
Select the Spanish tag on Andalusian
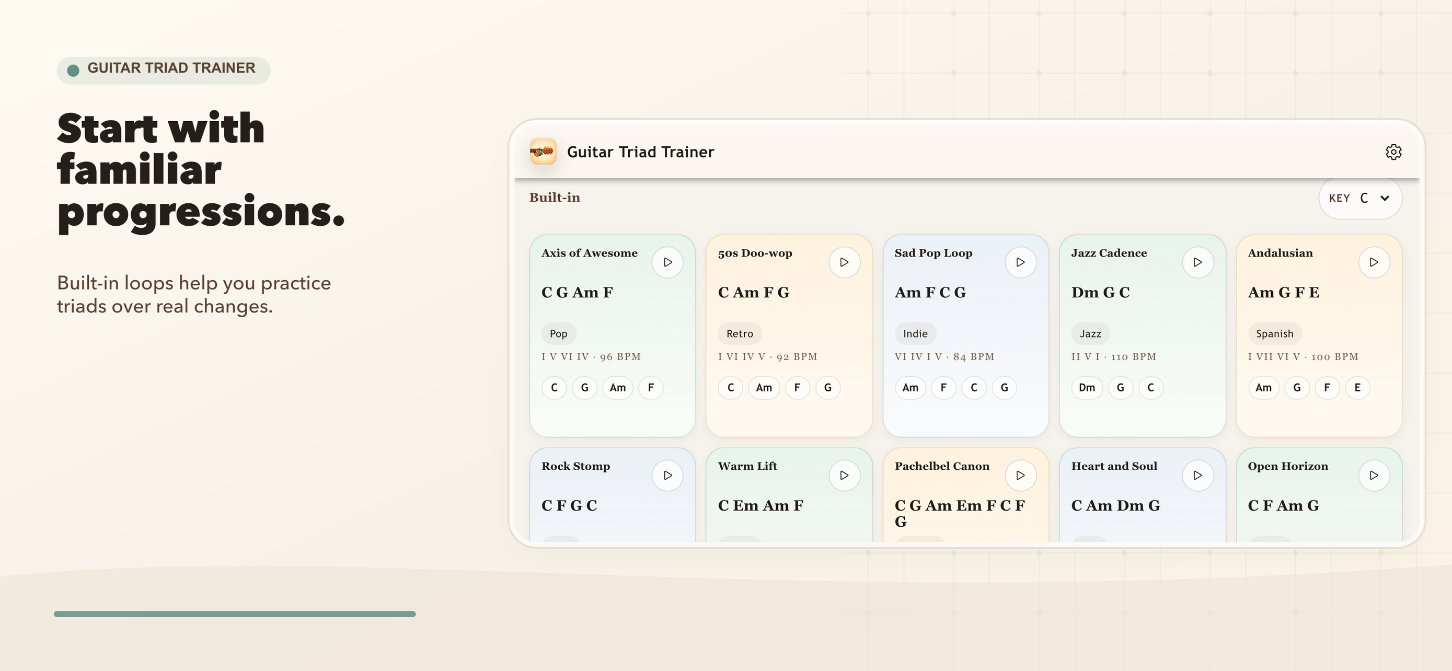[x=1274, y=333]
